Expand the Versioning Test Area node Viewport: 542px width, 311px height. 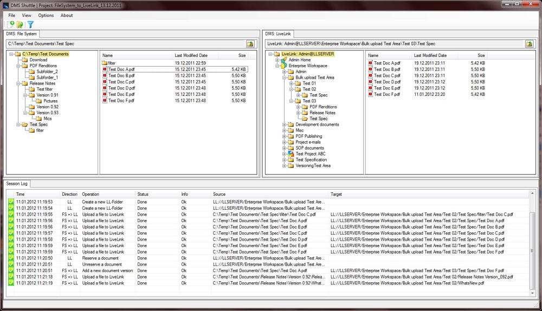coord(284,165)
